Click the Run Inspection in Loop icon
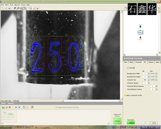The image size is (161, 129). point(6,107)
